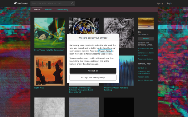The height and width of the screenshot is (117, 188).
Task: Open the log in link
Action: pyautogui.click(x=170, y=3)
